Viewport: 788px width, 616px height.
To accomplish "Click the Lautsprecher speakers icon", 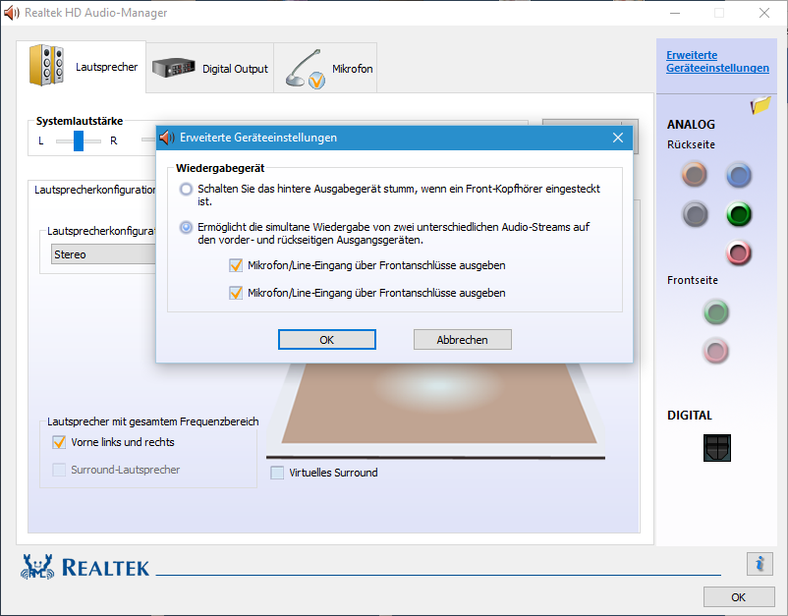I will click(x=47, y=65).
